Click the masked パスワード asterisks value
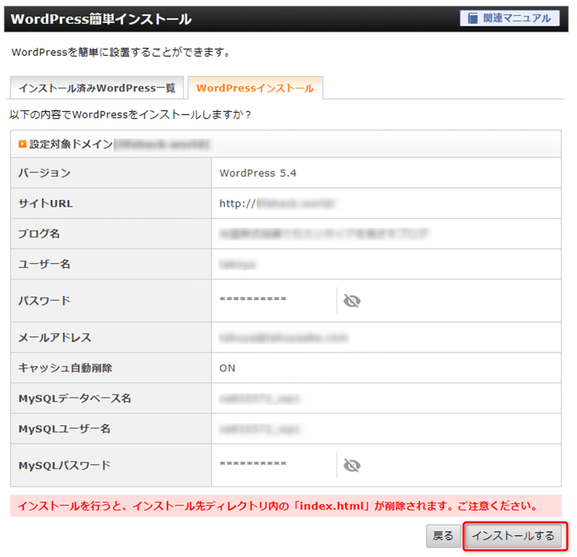 point(253,299)
